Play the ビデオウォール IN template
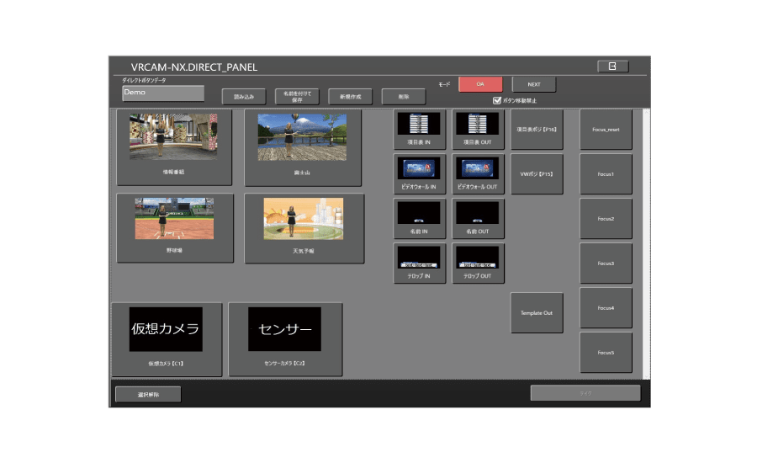Screen dimensions: 757x463 click(419, 173)
